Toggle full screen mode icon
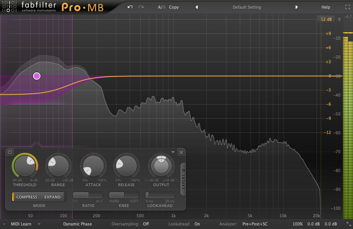The image size is (353, 229). pyautogui.click(x=347, y=7)
